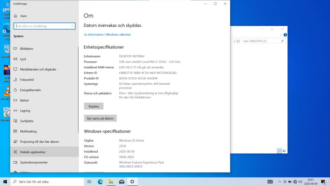Refresh the Explorer window address bar
This screenshot has width=330, height=186.
[238, 41]
